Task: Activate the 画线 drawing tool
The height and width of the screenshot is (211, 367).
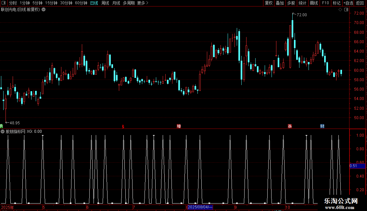Action: pyautogui.click(x=314, y=3)
